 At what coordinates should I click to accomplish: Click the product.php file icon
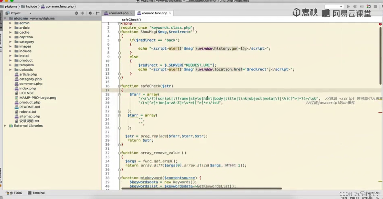[16, 102]
